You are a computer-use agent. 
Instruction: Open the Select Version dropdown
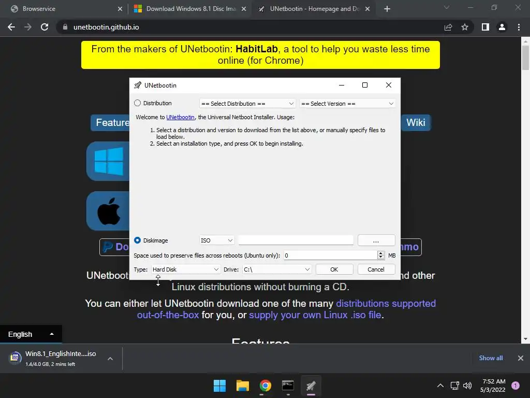[x=347, y=104]
